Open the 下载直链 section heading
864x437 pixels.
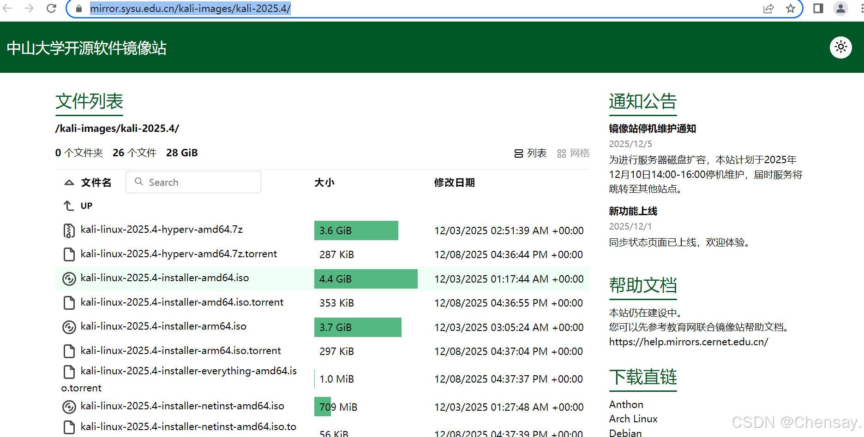pos(643,377)
